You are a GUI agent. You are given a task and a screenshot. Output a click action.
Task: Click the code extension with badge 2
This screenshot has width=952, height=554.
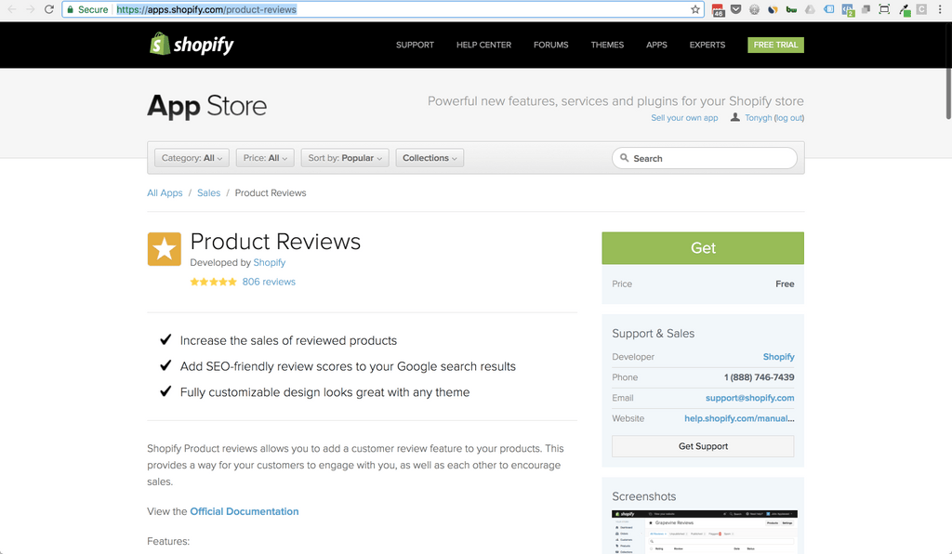click(x=848, y=9)
